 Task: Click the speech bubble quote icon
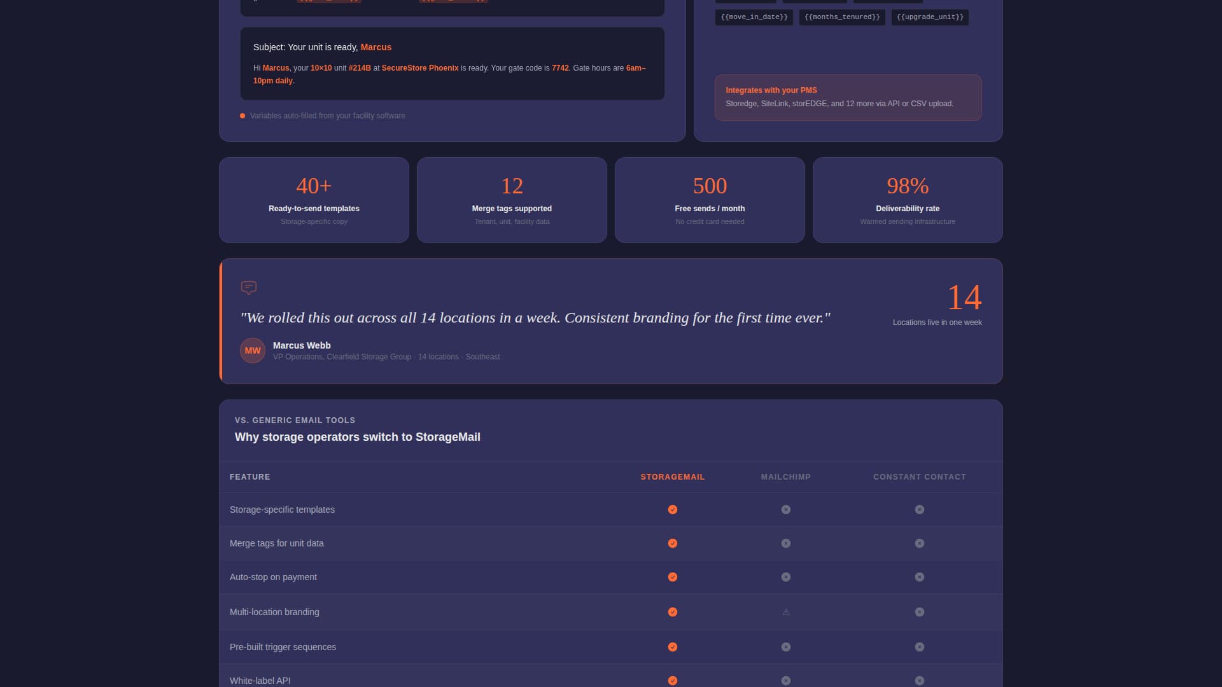click(x=249, y=288)
